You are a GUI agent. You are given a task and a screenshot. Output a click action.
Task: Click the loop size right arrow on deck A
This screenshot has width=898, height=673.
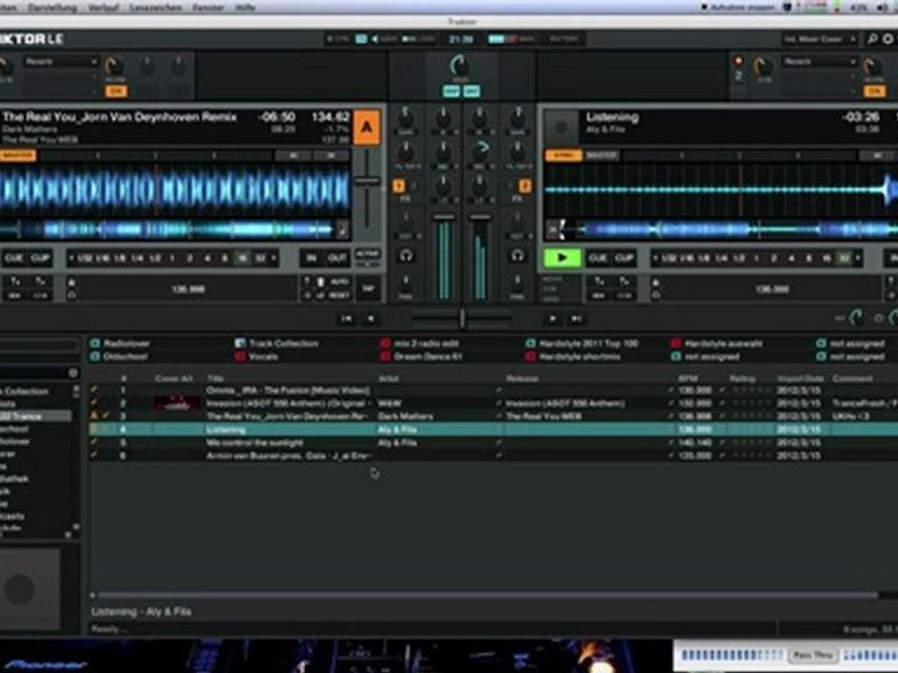(x=274, y=258)
